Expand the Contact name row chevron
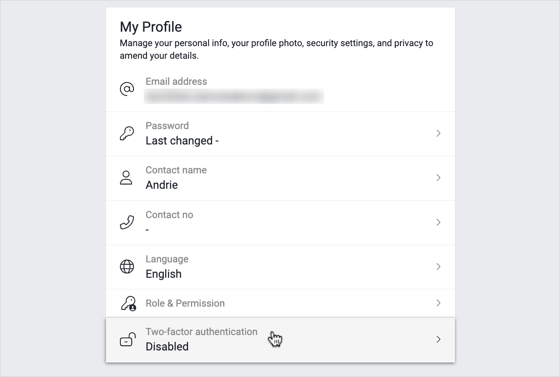The width and height of the screenshot is (560, 377). click(x=438, y=178)
